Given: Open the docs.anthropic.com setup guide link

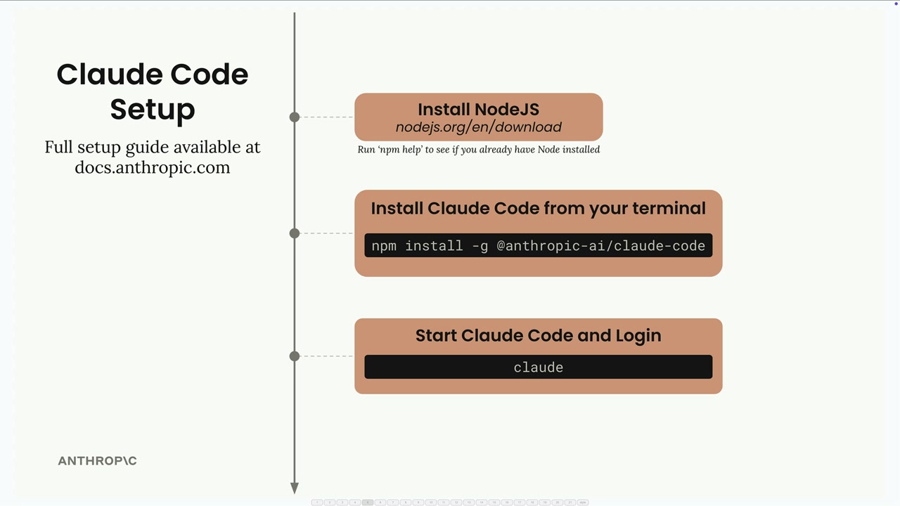Looking at the screenshot, I should coord(152,167).
